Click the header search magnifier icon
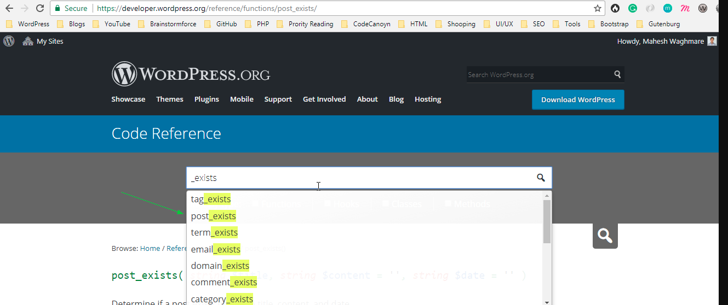Screen dimensions: 728x305 (x=618, y=74)
